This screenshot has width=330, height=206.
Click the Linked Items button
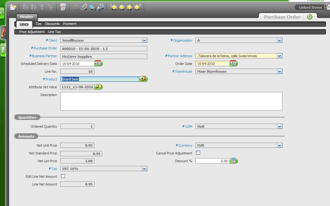(310, 7)
